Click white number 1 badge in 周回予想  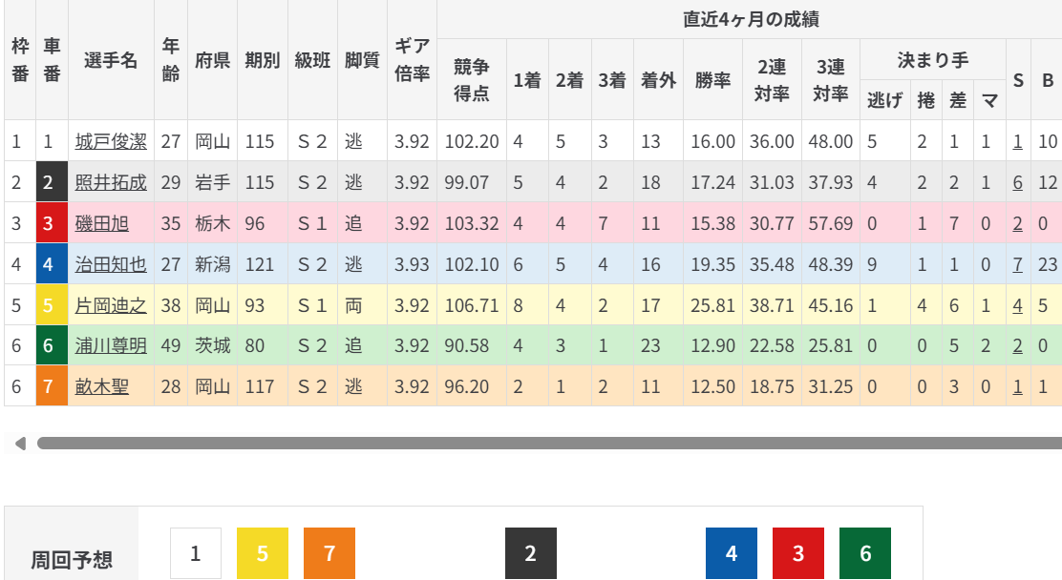coord(196,553)
